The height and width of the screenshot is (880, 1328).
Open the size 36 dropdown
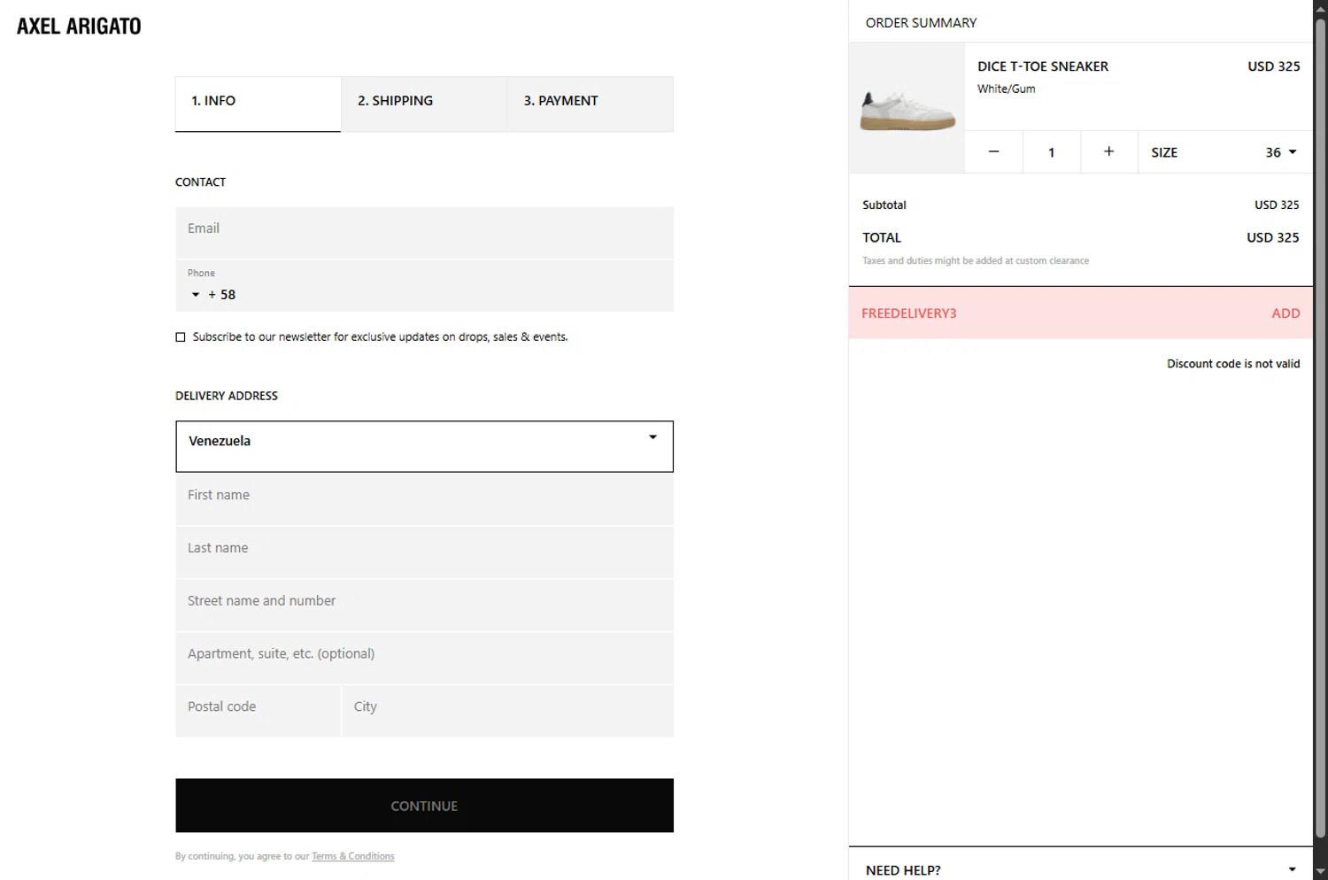coord(1225,152)
